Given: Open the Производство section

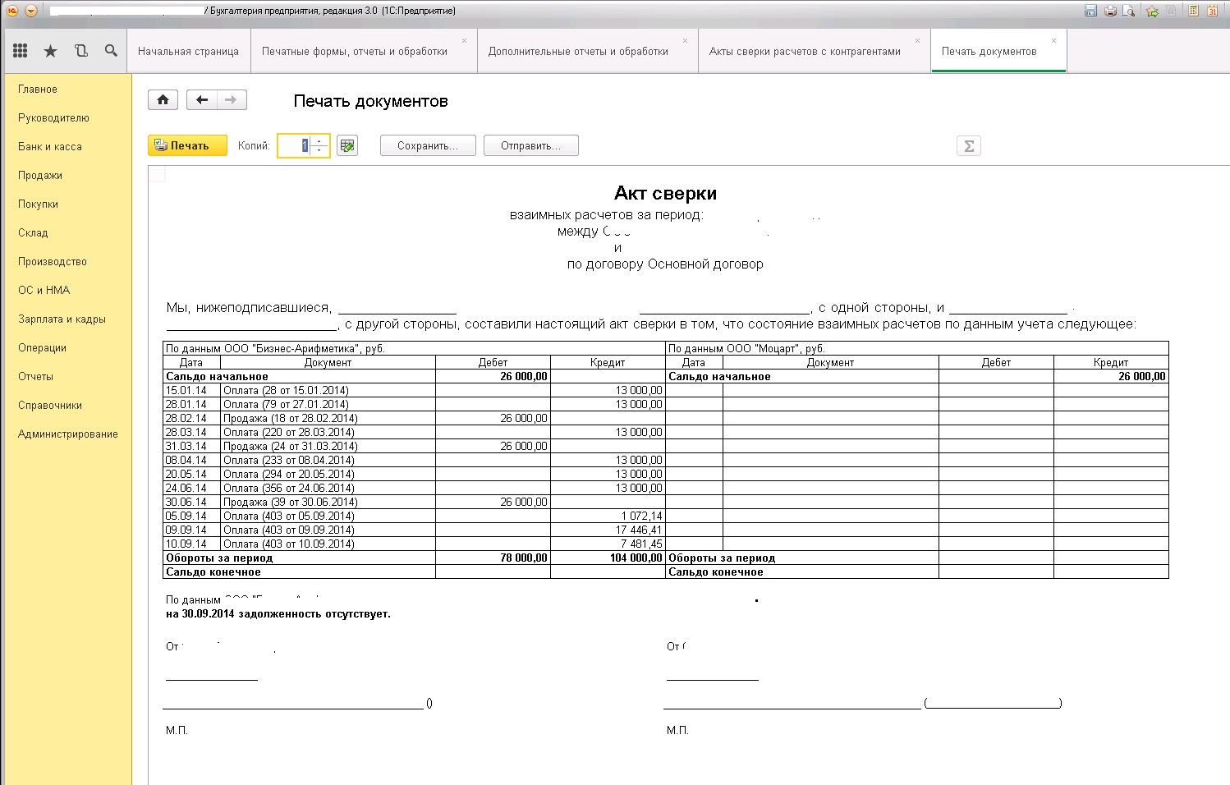Looking at the screenshot, I should coord(53,261).
